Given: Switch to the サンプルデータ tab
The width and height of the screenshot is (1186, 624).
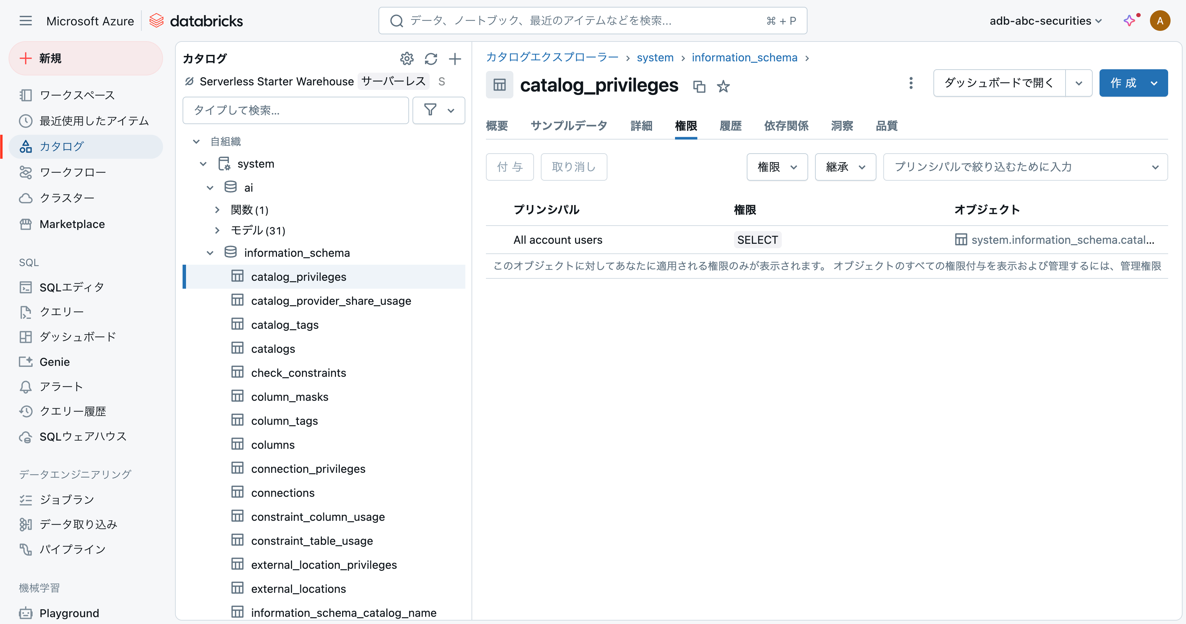Looking at the screenshot, I should pyautogui.click(x=569, y=125).
